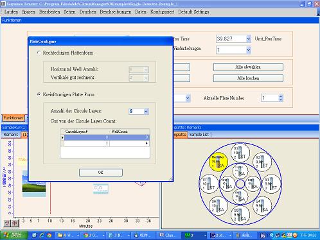Click the small center circle of the plate
Viewport: 320px width, 240px height.
tap(240, 184)
